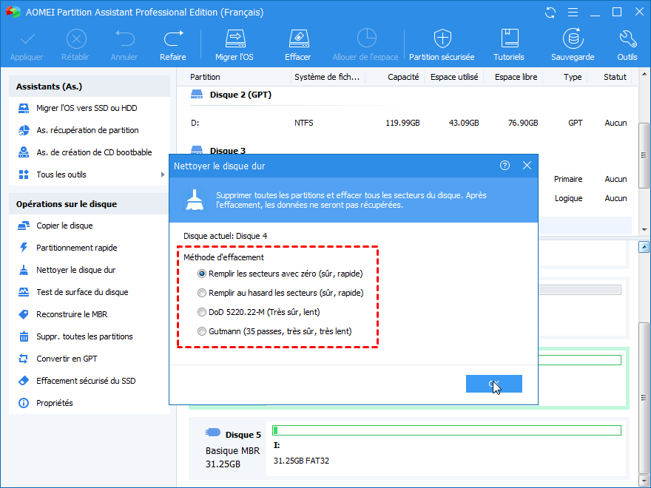This screenshot has height=488, width=651.
Task: Click the Statut column header
Action: (615, 77)
